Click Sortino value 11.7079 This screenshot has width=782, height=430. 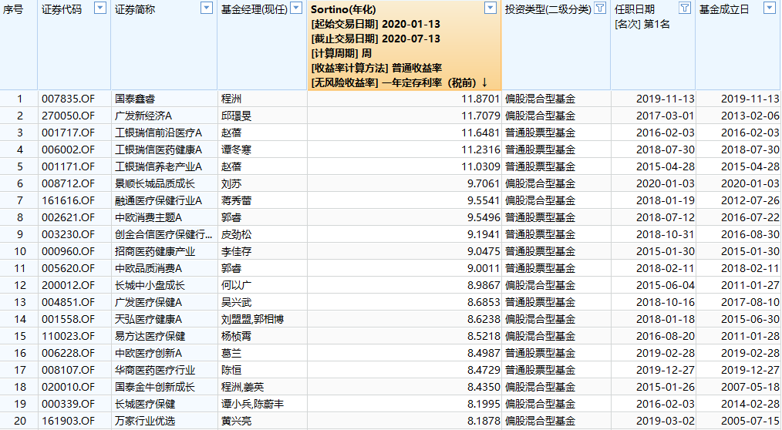coord(480,116)
